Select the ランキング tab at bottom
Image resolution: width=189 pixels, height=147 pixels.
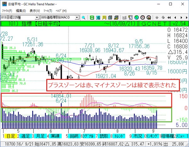pos(152,136)
